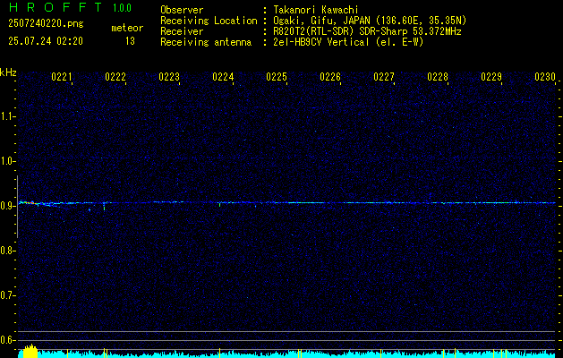The image size is (563, 358).
Task: Click the 0229 time marker
Action: pyautogui.click(x=491, y=77)
